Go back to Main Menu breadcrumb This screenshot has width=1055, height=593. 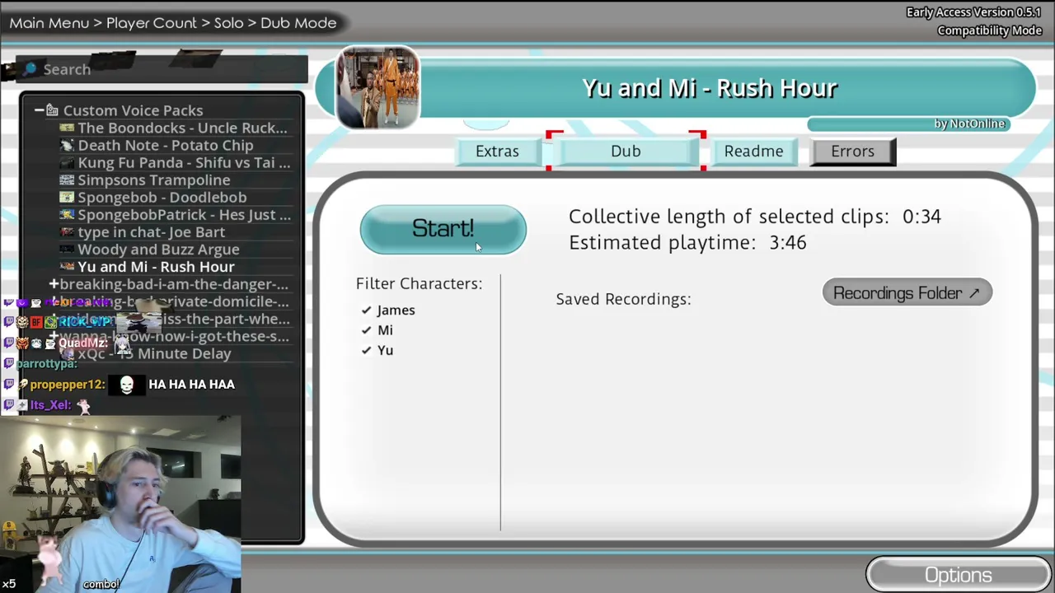49,23
